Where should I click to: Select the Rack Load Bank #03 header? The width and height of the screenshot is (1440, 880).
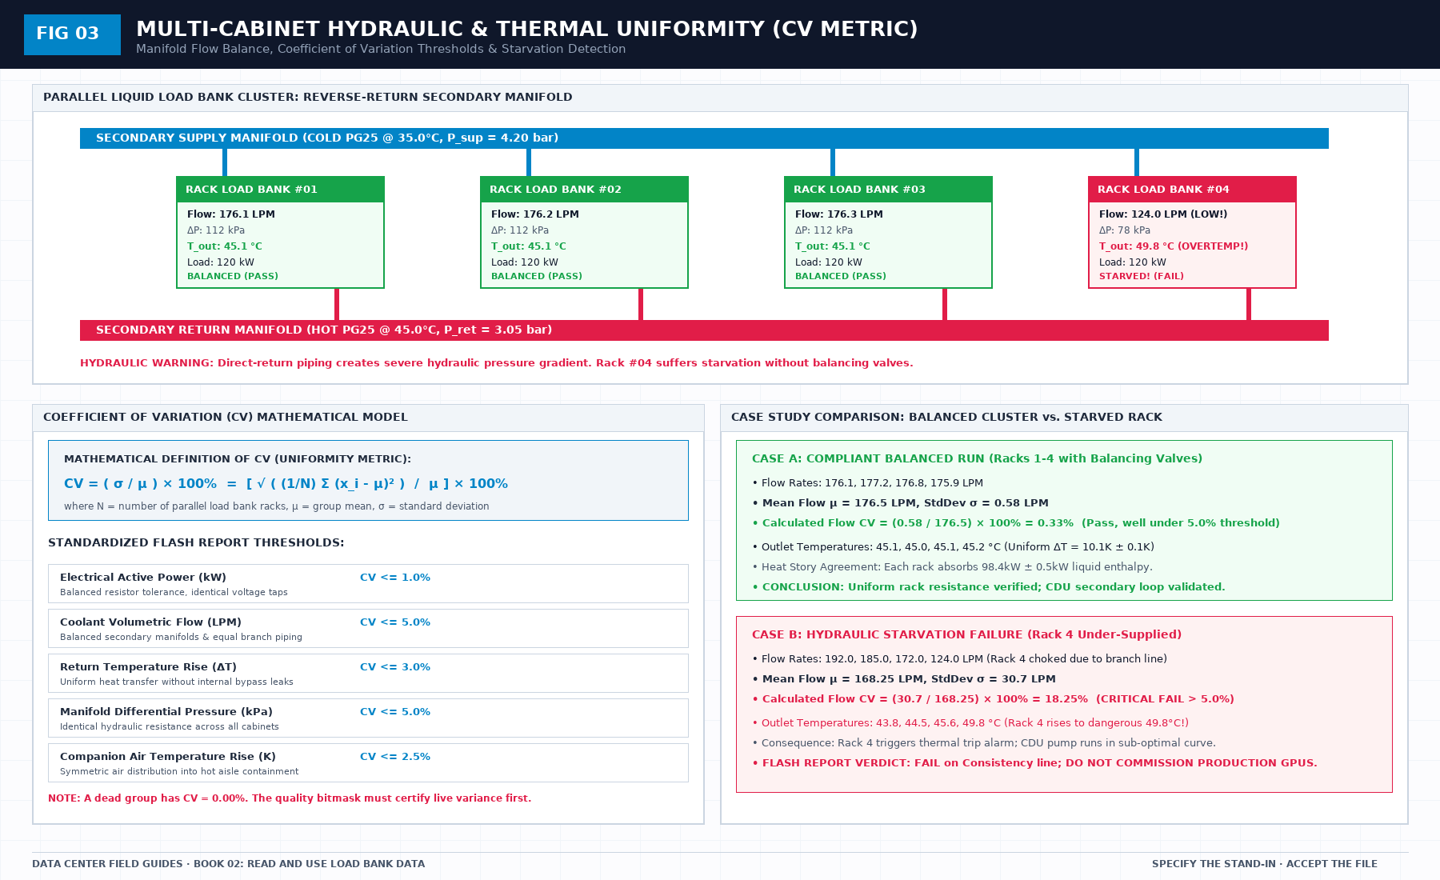click(888, 190)
